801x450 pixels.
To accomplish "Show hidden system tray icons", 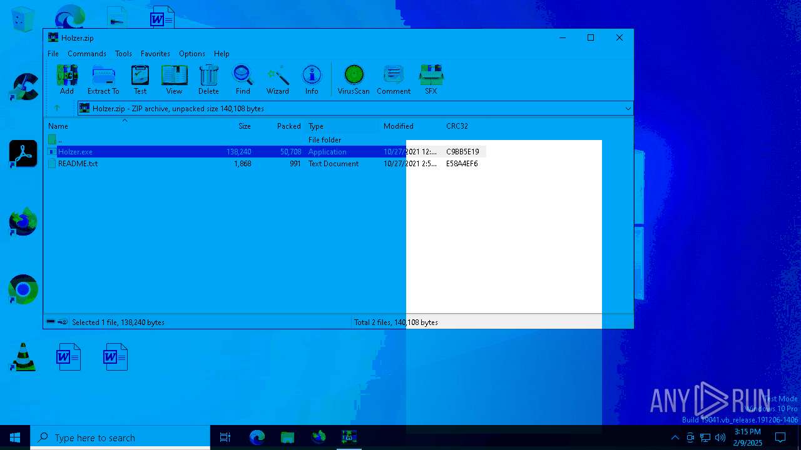I will [x=675, y=437].
